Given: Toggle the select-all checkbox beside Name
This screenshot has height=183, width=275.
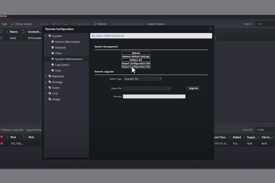Looking at the screenshot, I should (x=1, y=32).
